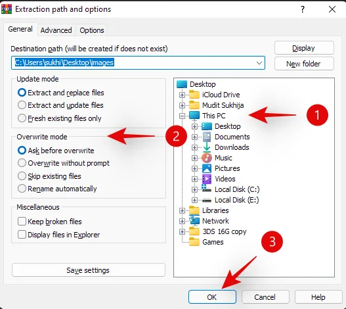Choose the Downloads arrow icon
This screenshot has width=346, height=309.
pyautogui.click(x=207, y=147)
